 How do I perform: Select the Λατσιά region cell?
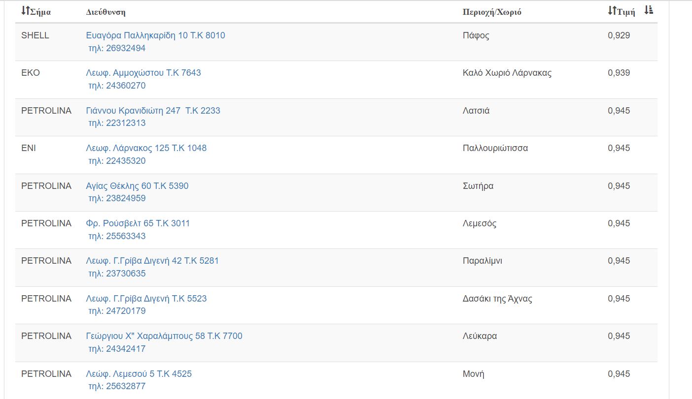pos(476,111)
